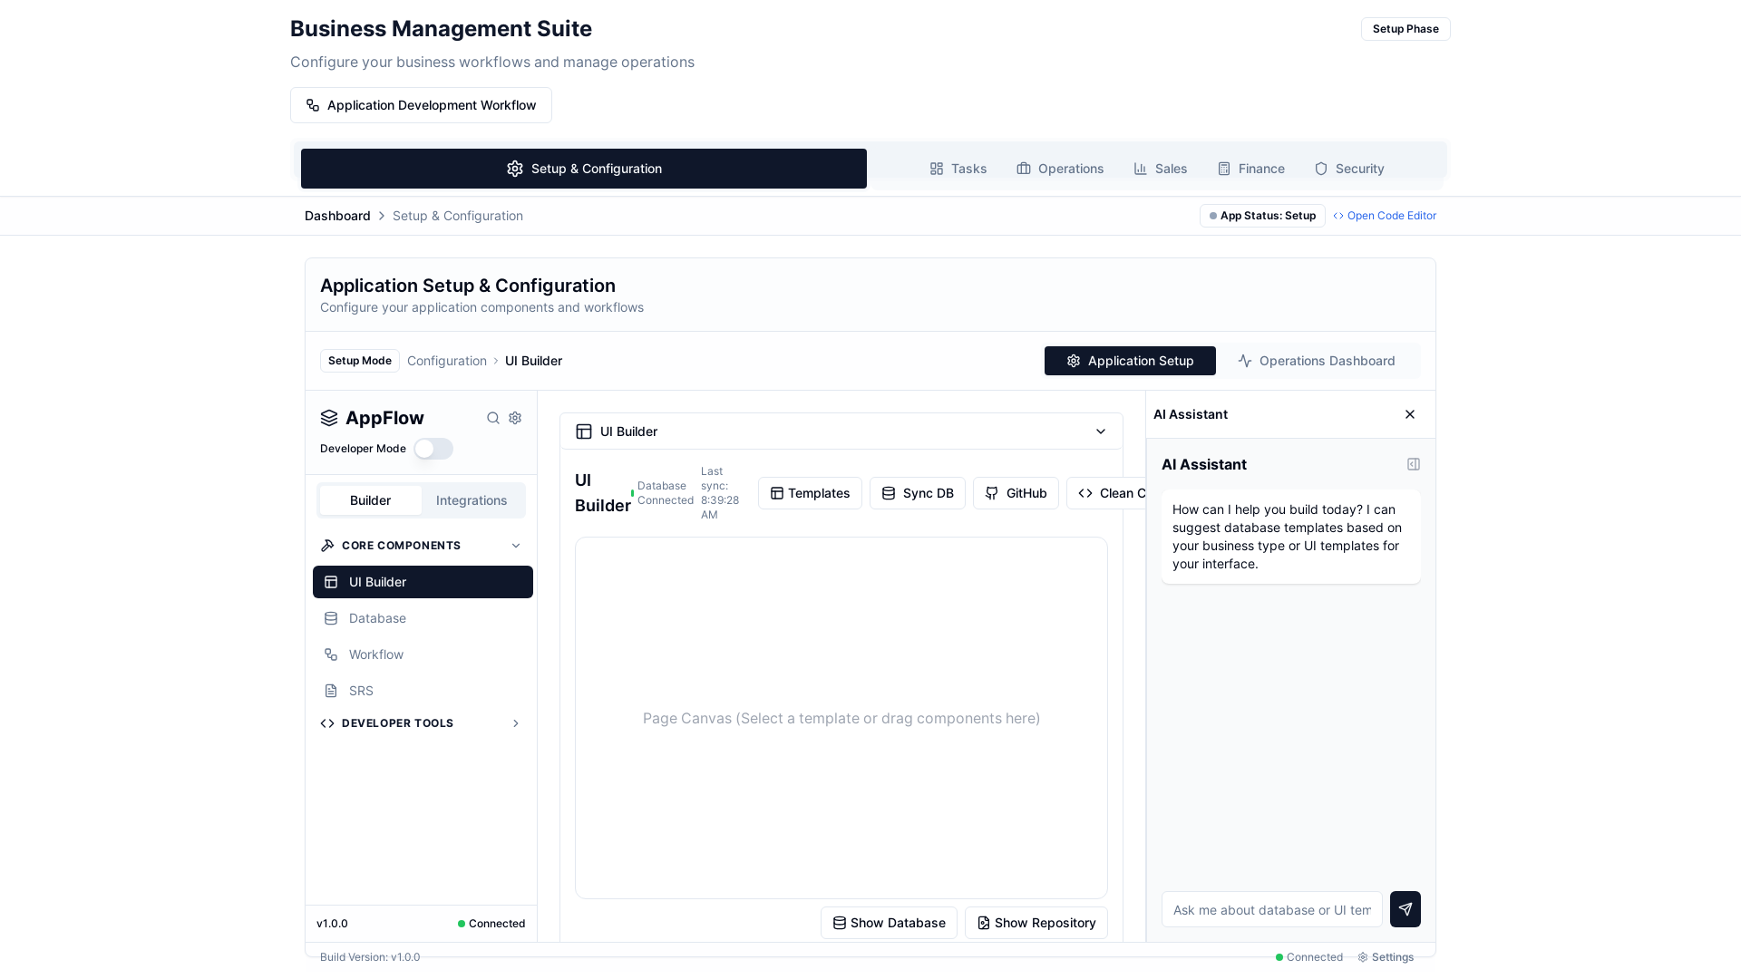Click the wrench icon beside Core Components
Screen dimensions: 1741x979
coord(327,546)
